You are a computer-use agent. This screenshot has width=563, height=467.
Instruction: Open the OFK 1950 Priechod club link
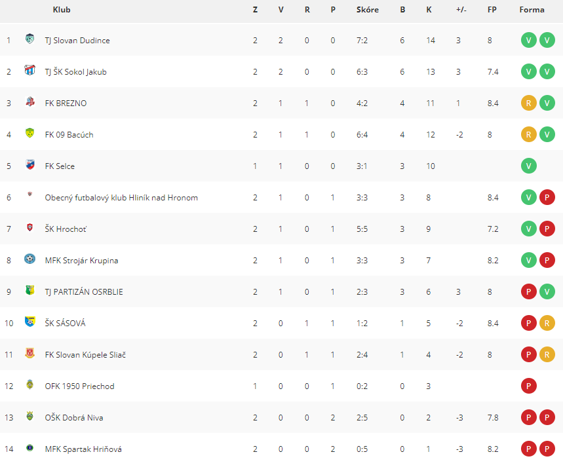click(x=80, y=386)
